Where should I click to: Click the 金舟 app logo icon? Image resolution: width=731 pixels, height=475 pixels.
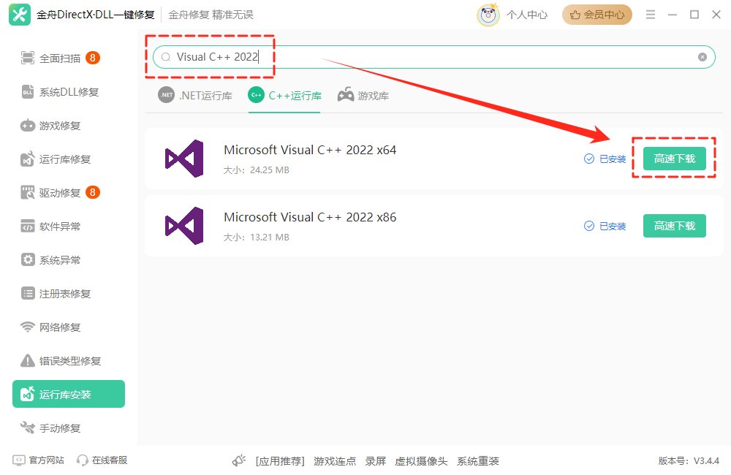click(x=20, y=15)
